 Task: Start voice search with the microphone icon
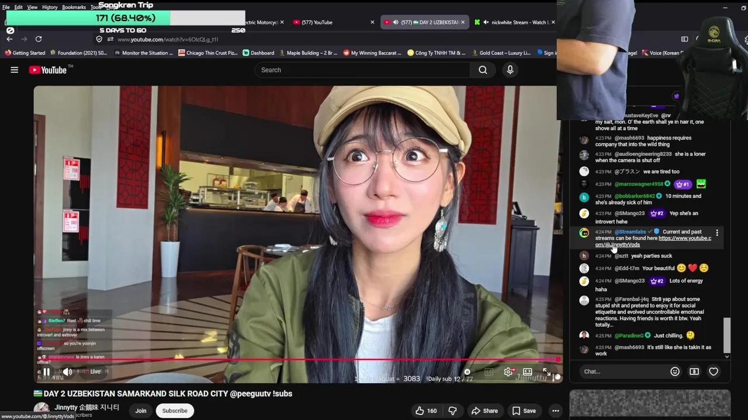coord(510,70)
